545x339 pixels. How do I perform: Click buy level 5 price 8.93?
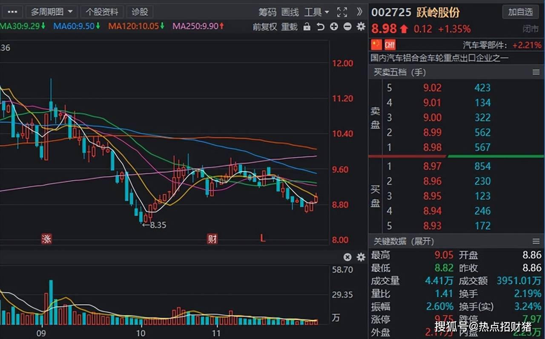432,226
